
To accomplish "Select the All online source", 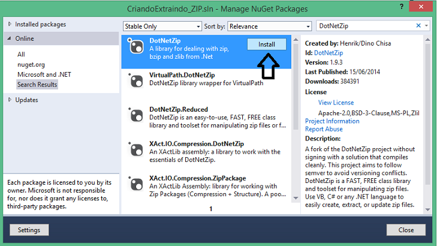I will (21, 55).
